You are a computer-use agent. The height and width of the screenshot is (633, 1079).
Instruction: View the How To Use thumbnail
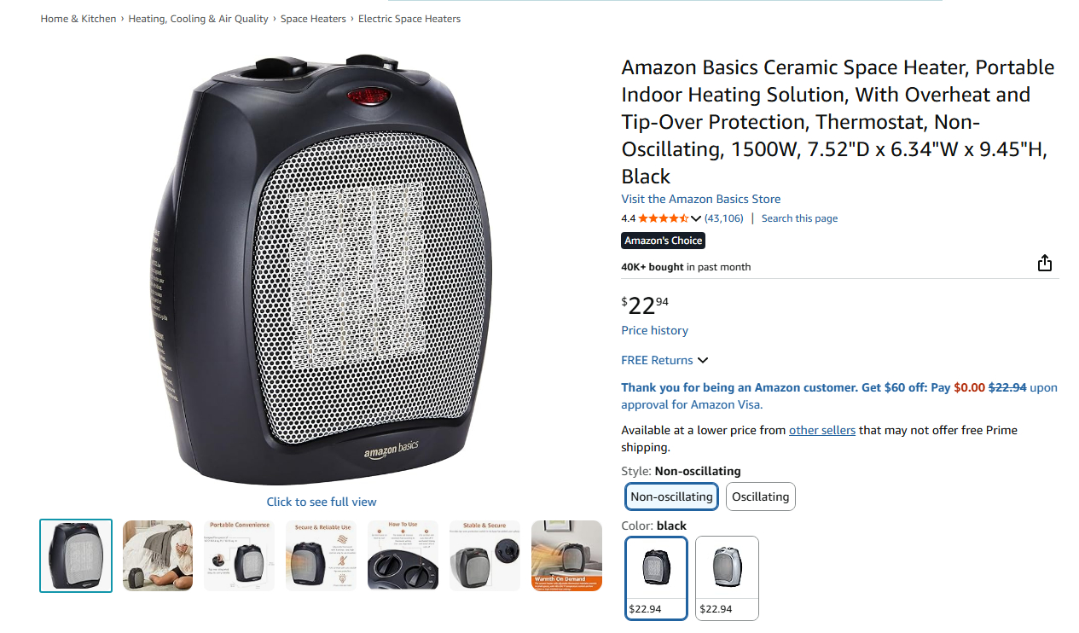(403, 555)
